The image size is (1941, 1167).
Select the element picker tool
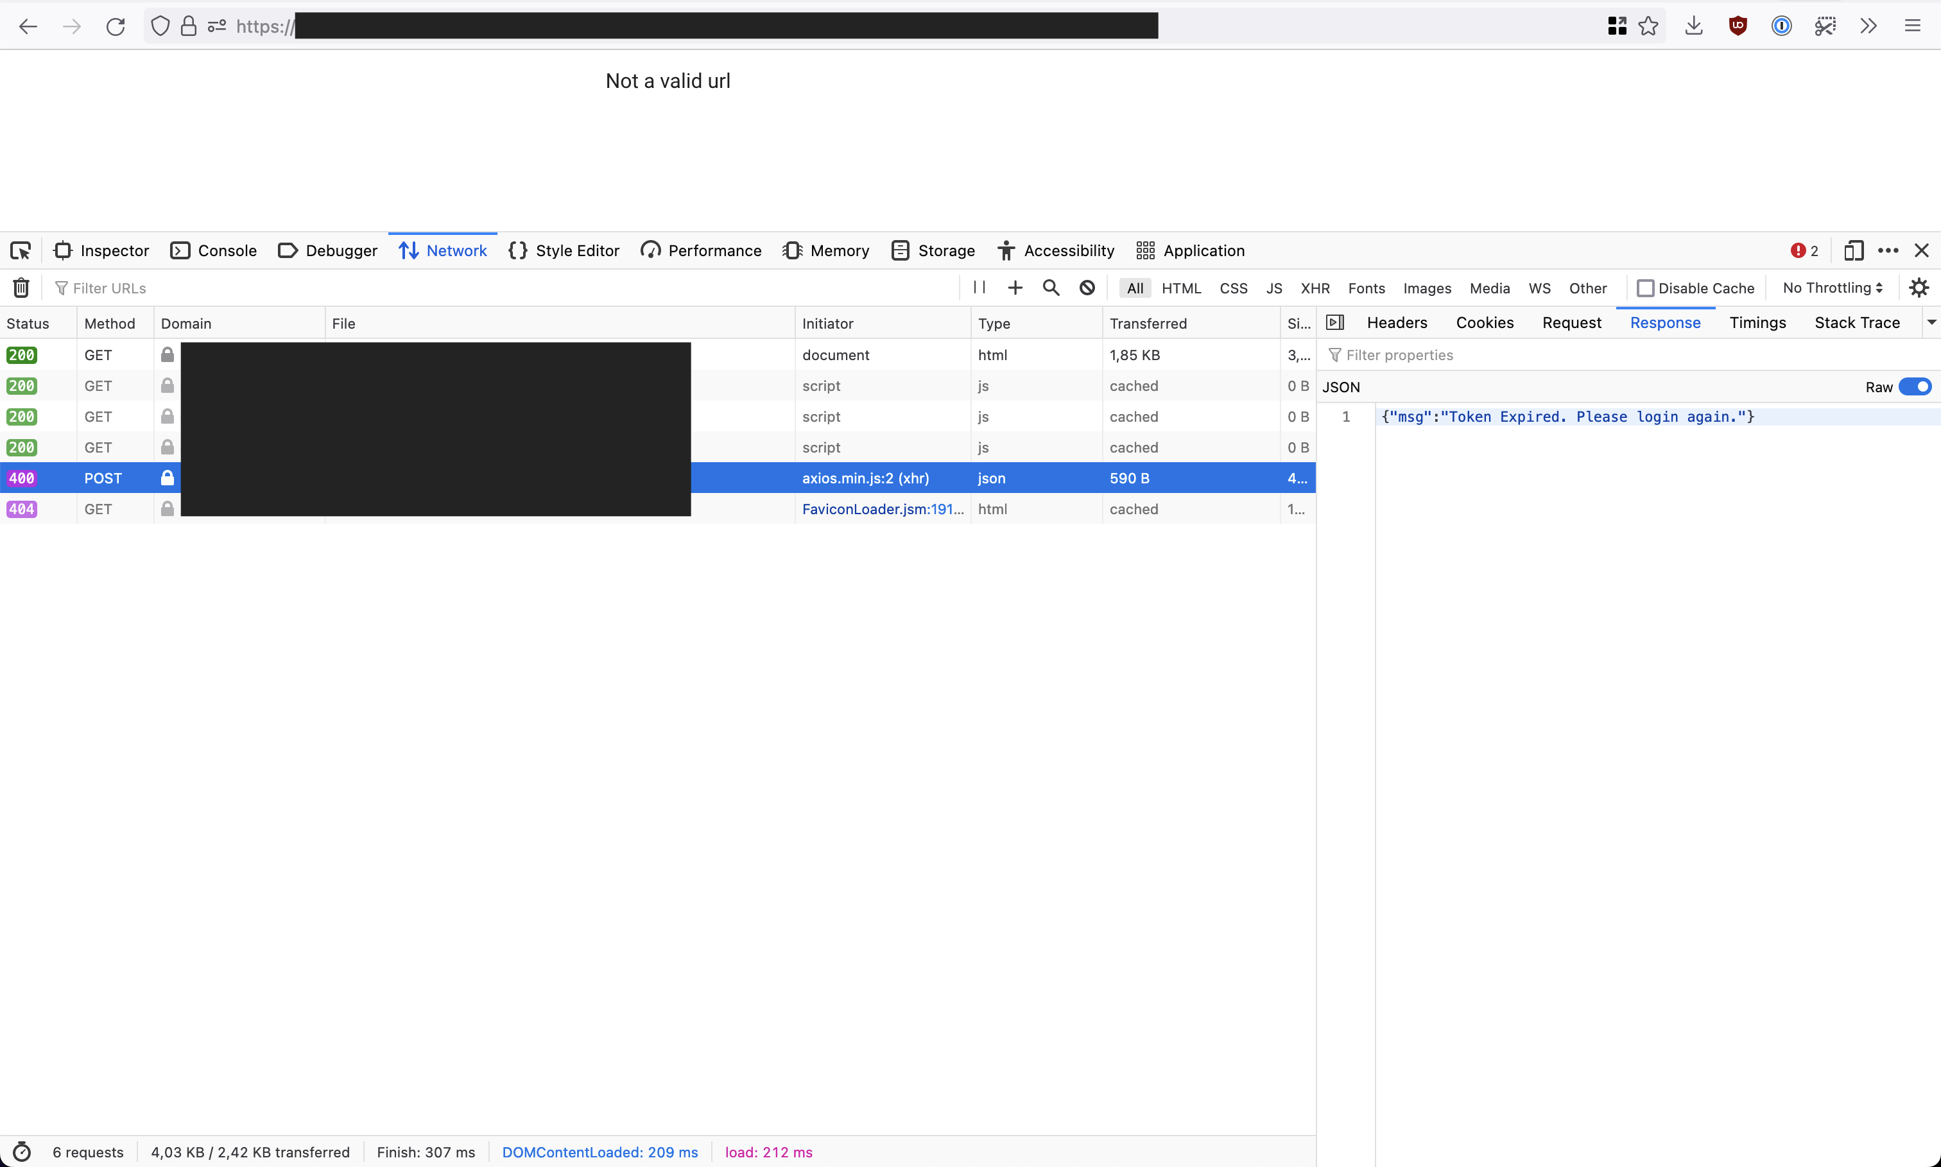tap(21, 250)
